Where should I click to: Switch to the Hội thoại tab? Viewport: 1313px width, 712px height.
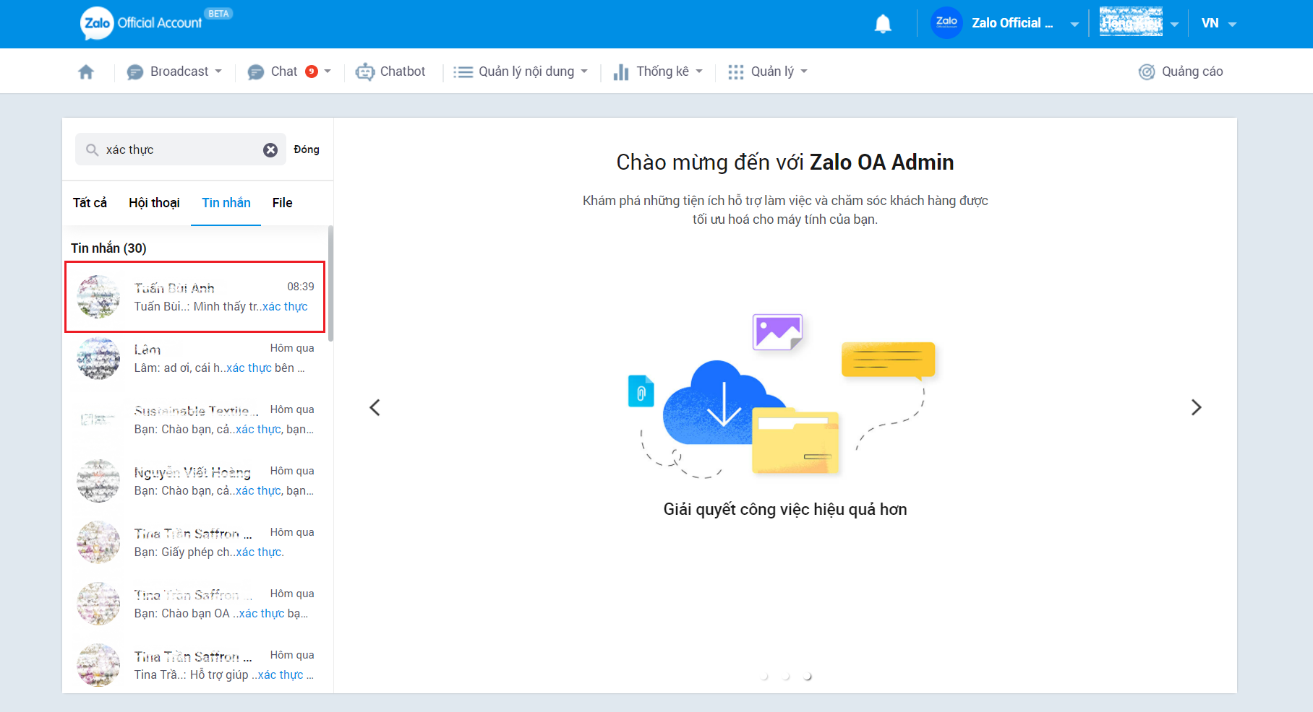coord(154,203)
